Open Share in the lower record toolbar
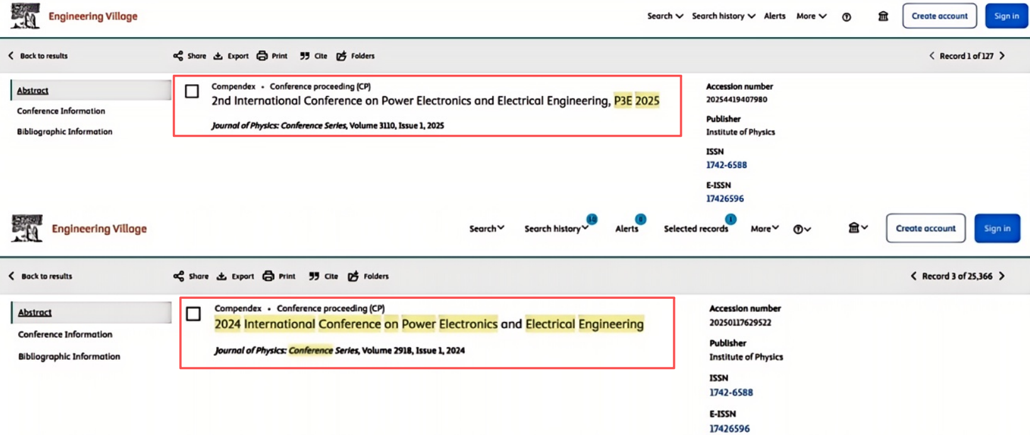Viewport: 1030px width, 435px height. click(x=191, y=276)
